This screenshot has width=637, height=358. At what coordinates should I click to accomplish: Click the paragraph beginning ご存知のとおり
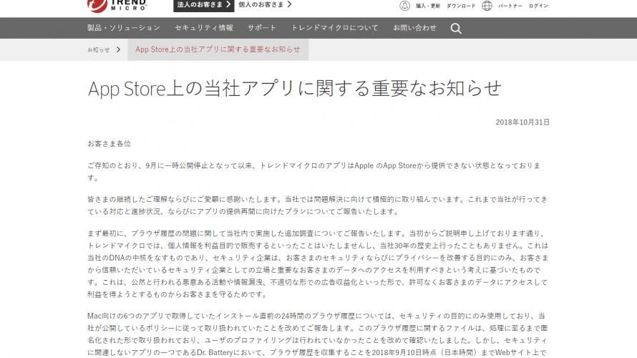[314, 172]
